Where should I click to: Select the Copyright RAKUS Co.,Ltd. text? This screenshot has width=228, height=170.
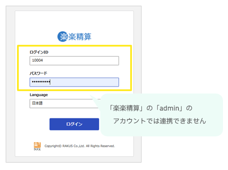click(80, 146)
